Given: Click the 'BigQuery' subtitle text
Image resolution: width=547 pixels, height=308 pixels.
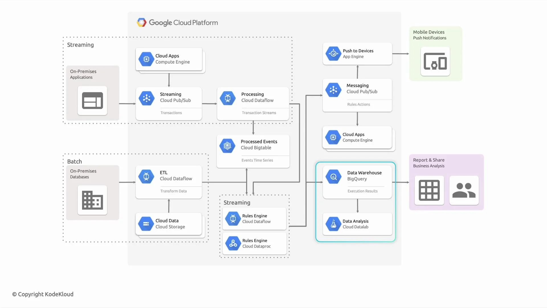Looking at the screenshot, I should [x=357, y=179].
